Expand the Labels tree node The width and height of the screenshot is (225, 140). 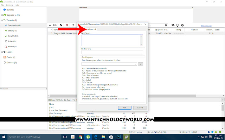coord(2,52)
